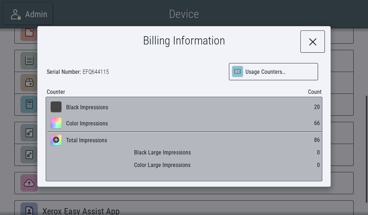Click the Admin profile lock icon
This screenshot has height=215, width=368.
point(15,14)
